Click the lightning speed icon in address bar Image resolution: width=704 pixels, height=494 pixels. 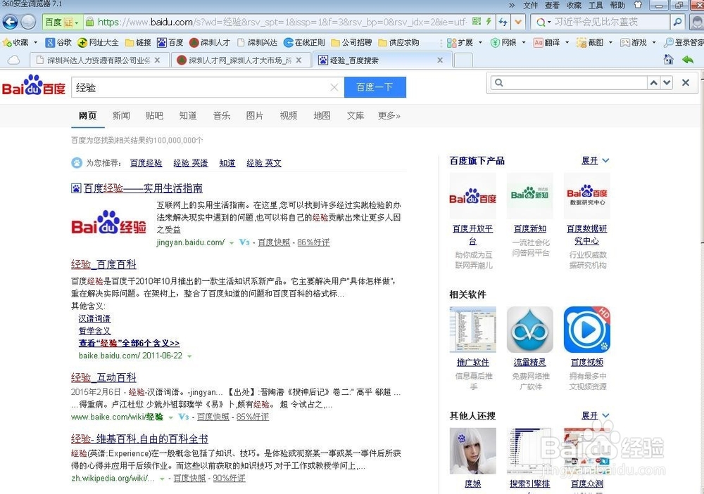(488, 20)
